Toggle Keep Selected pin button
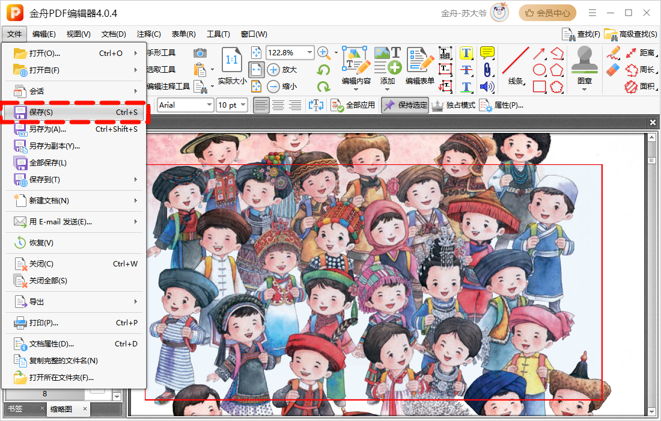 tap(405, 105)
